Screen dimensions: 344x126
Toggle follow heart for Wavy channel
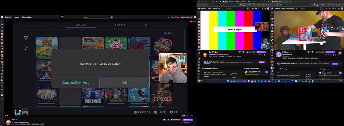164,119
